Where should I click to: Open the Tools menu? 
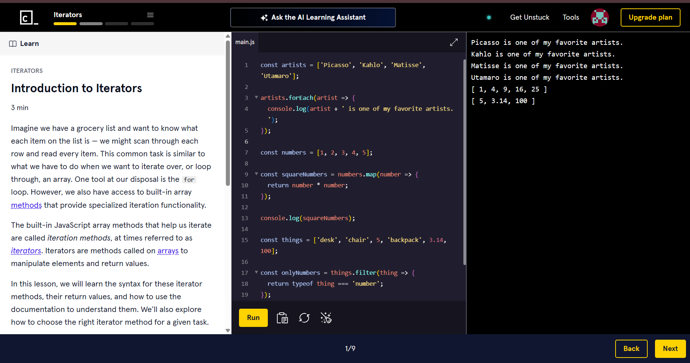point(570,17)
